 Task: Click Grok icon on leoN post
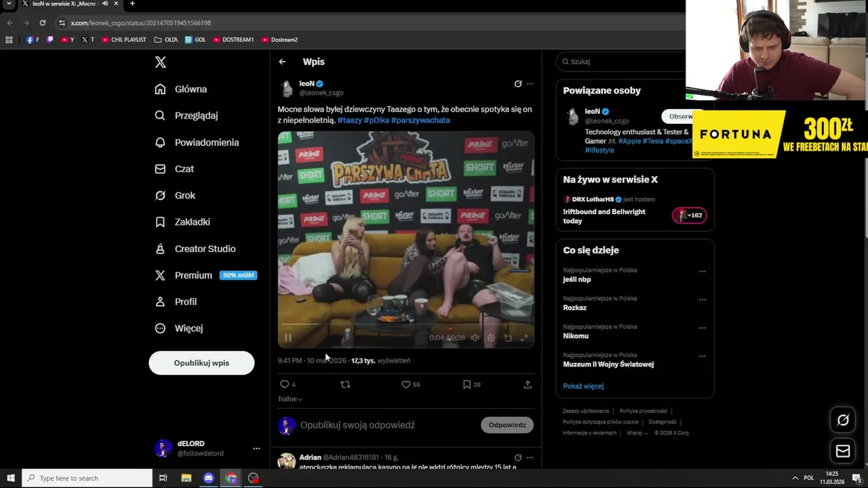[x=518, y=84]
